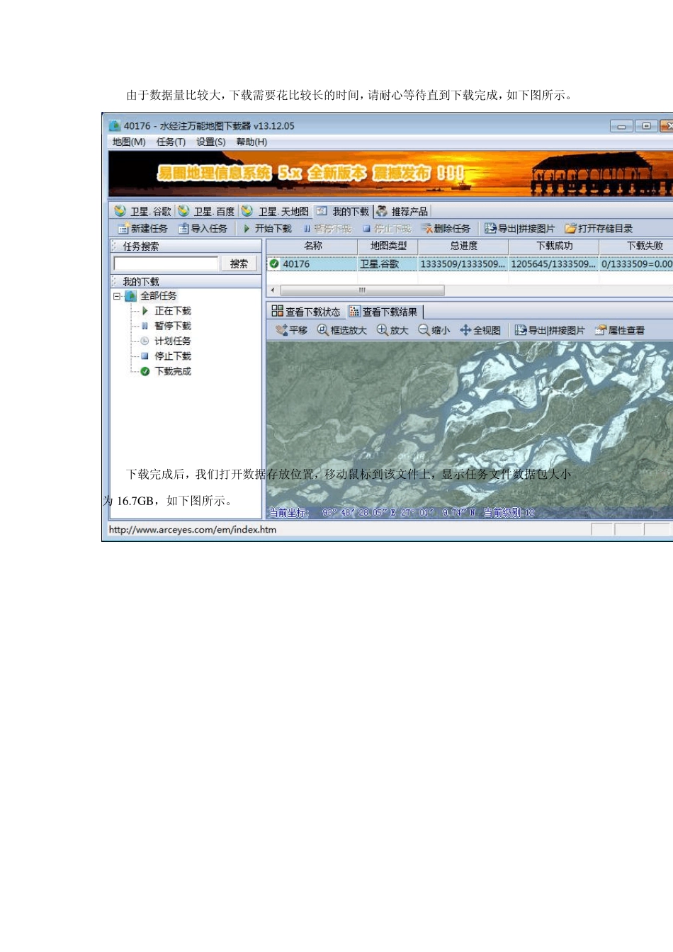Click the task list horizontal scrollbar
Viewport: 673px width, 952px height.
tap(362, 290)
